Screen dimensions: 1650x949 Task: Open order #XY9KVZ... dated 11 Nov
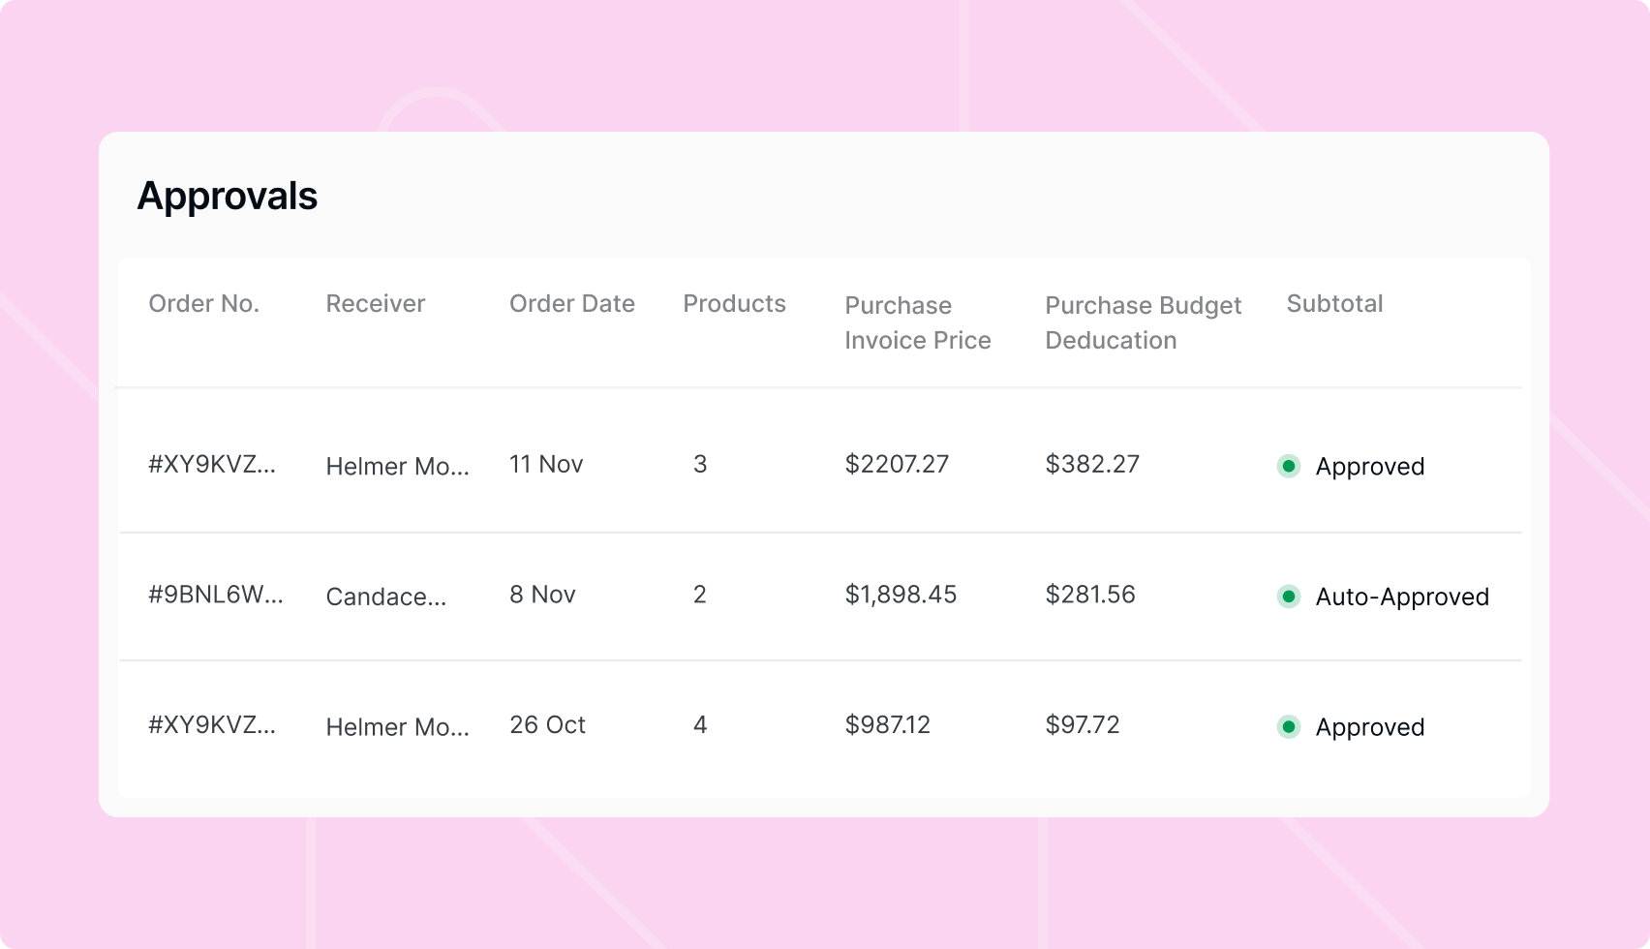212,464
